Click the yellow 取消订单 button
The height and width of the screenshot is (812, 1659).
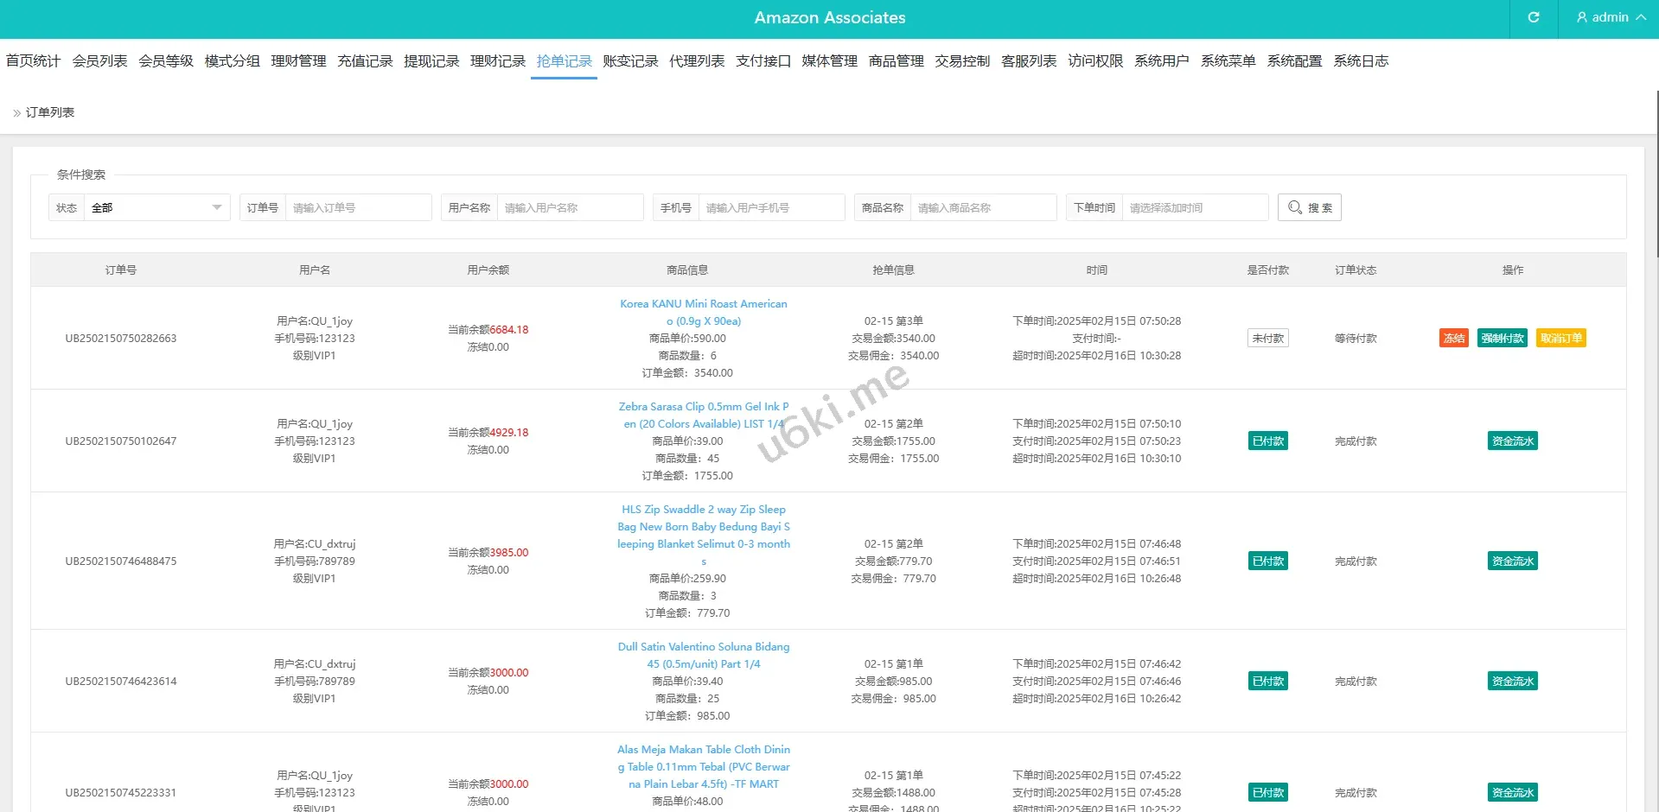1560,339
